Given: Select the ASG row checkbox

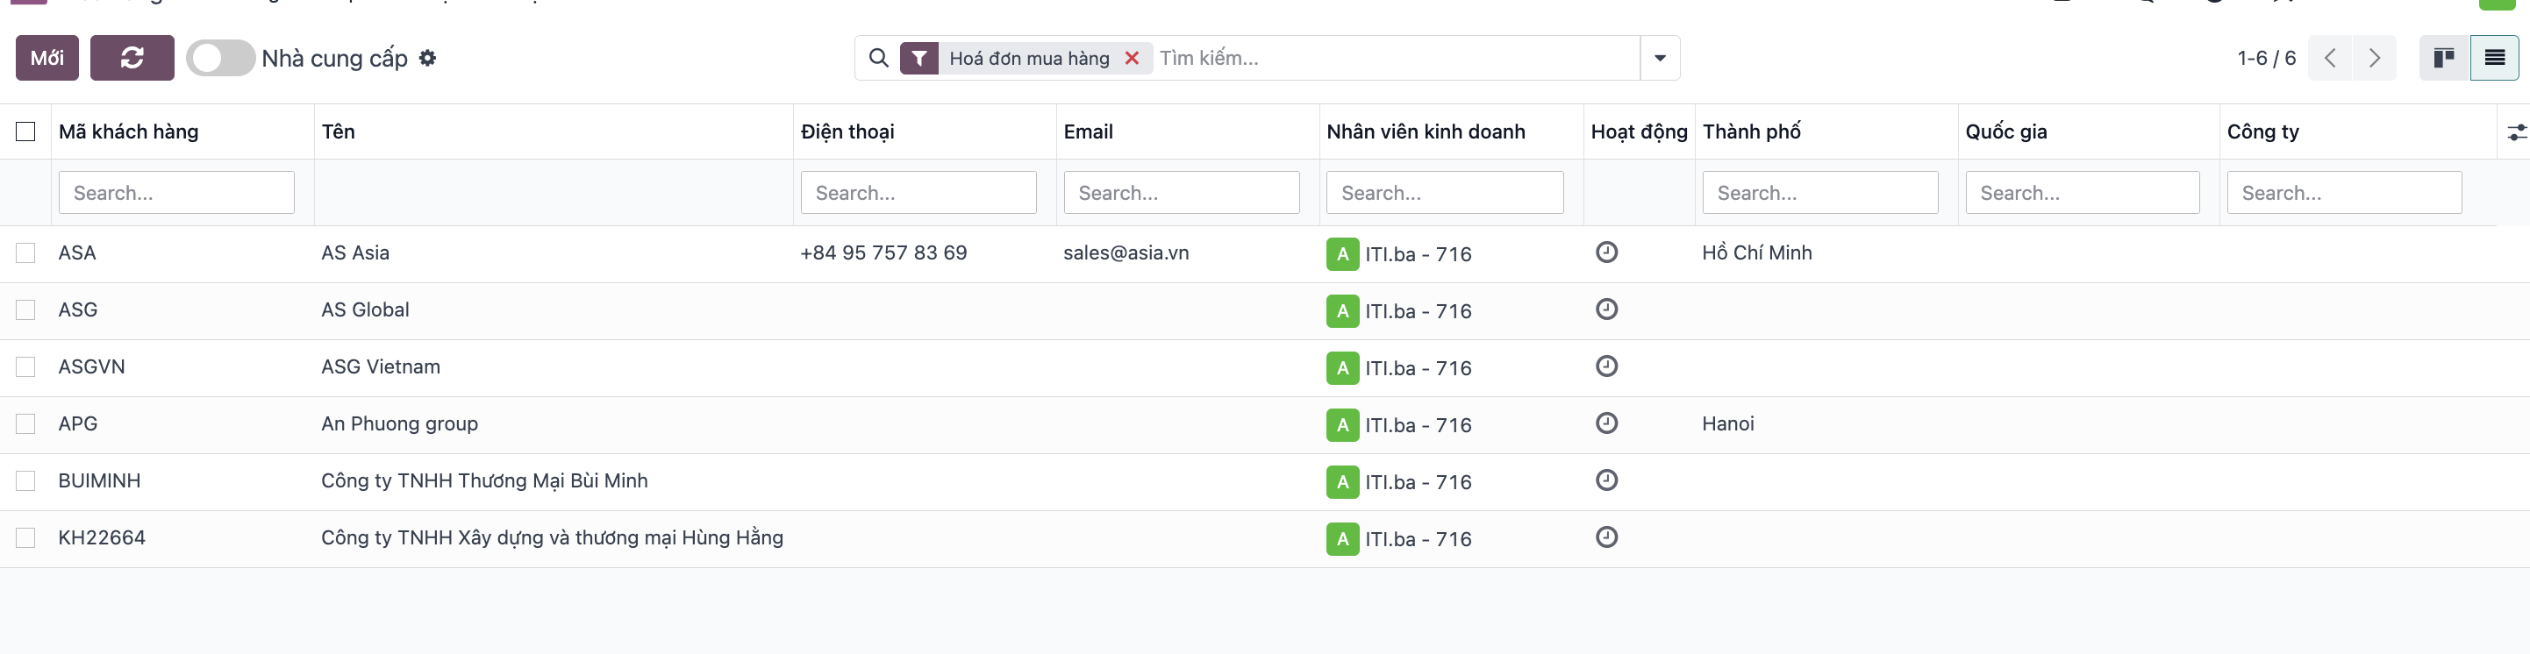Looking at the screenshot, I should tap(25, 310).
